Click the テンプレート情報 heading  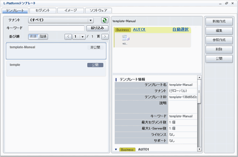click(x=132, y=79)
